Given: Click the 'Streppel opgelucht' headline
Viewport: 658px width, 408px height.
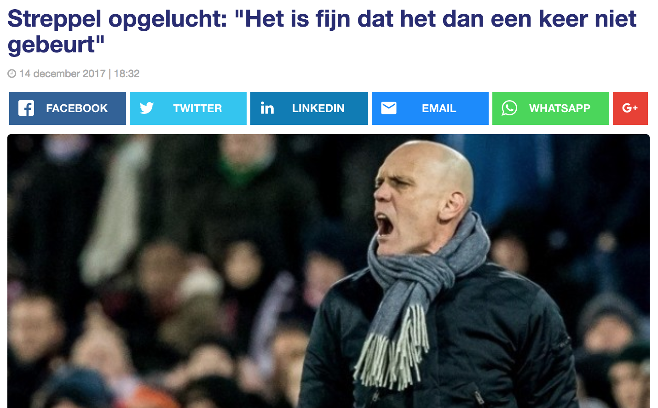Looking at the screenshot, I should (x=322, y=31).
